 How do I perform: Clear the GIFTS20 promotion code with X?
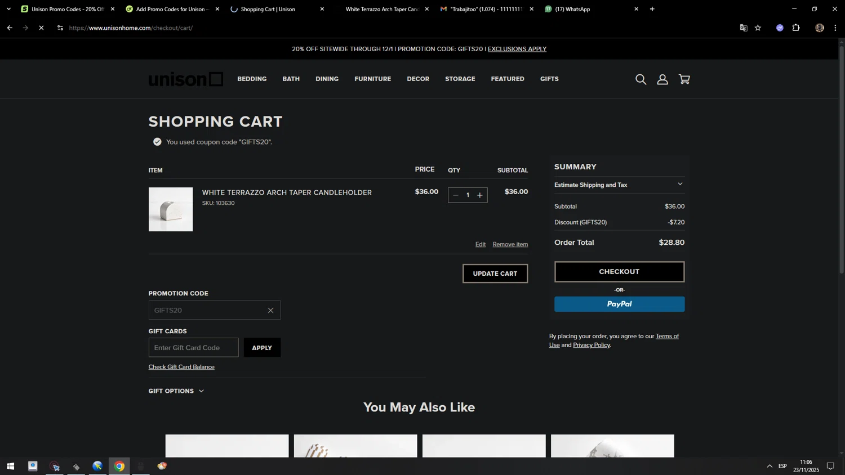pos(270,310)
